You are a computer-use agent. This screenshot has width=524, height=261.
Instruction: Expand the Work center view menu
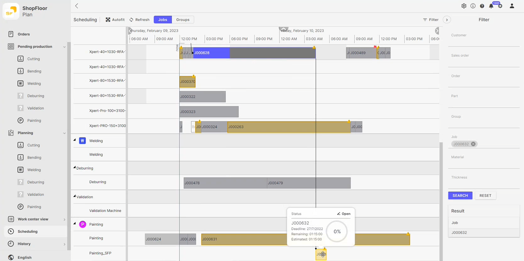64,219
